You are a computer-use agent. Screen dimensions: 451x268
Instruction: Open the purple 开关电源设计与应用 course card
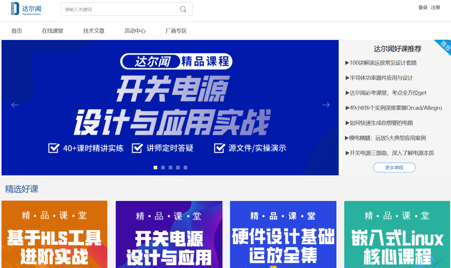(x=169, y=234)
